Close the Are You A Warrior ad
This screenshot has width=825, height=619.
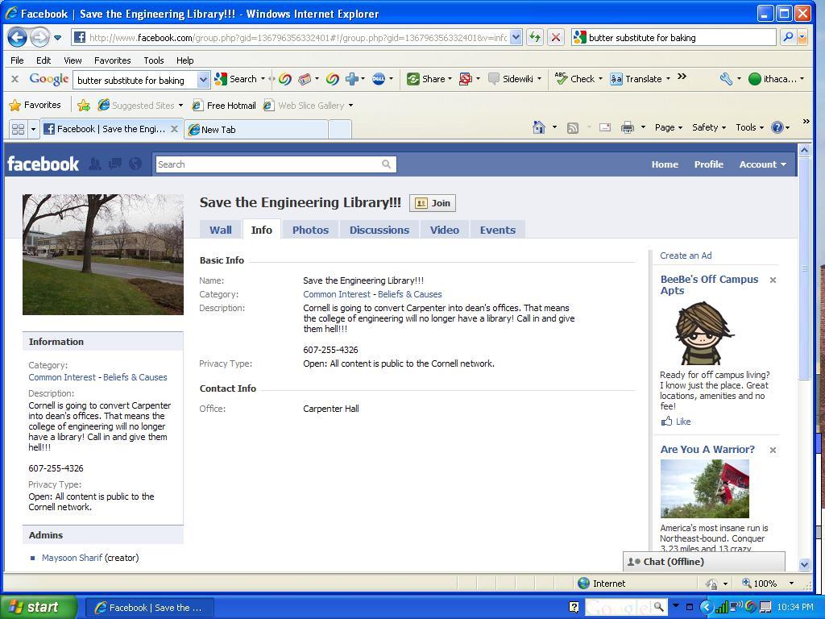773,450
